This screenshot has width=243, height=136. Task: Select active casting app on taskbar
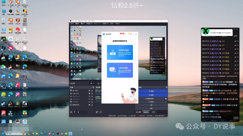coord(70,134)
